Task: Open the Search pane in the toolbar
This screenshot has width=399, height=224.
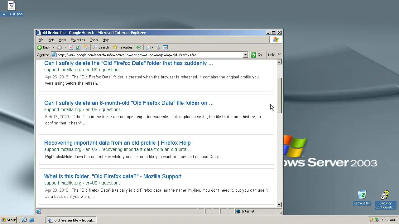Action: 101,47
